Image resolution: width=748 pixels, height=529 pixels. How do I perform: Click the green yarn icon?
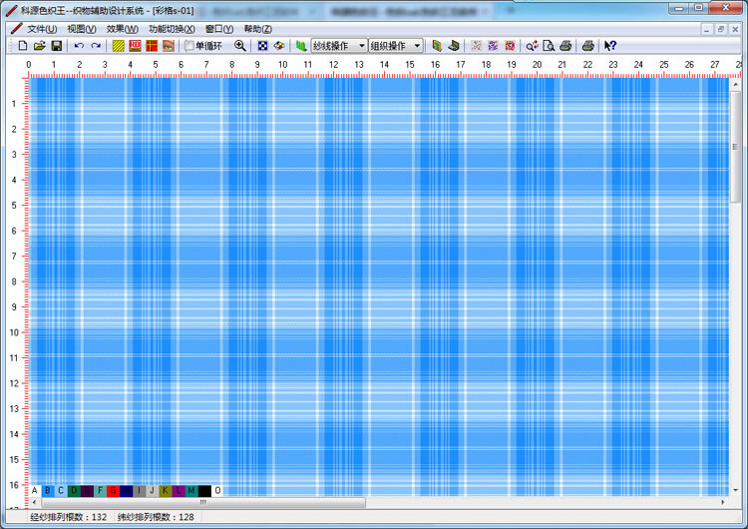[301, 46]
